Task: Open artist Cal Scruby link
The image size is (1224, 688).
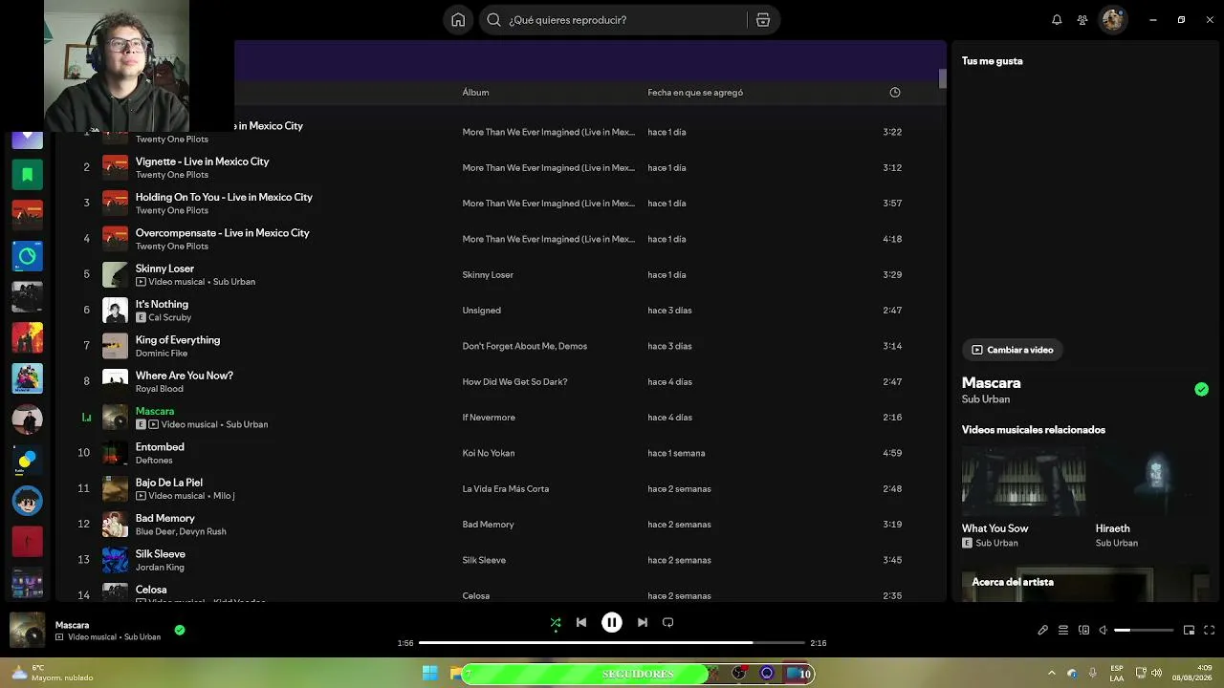Action: tap(169, 317)
